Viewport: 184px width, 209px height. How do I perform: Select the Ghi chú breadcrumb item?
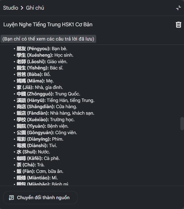pyautogui.click(x=35, y=8)
